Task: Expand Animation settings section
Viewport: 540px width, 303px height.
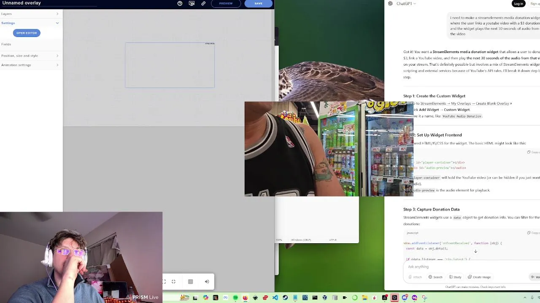Action: point(31,65)
